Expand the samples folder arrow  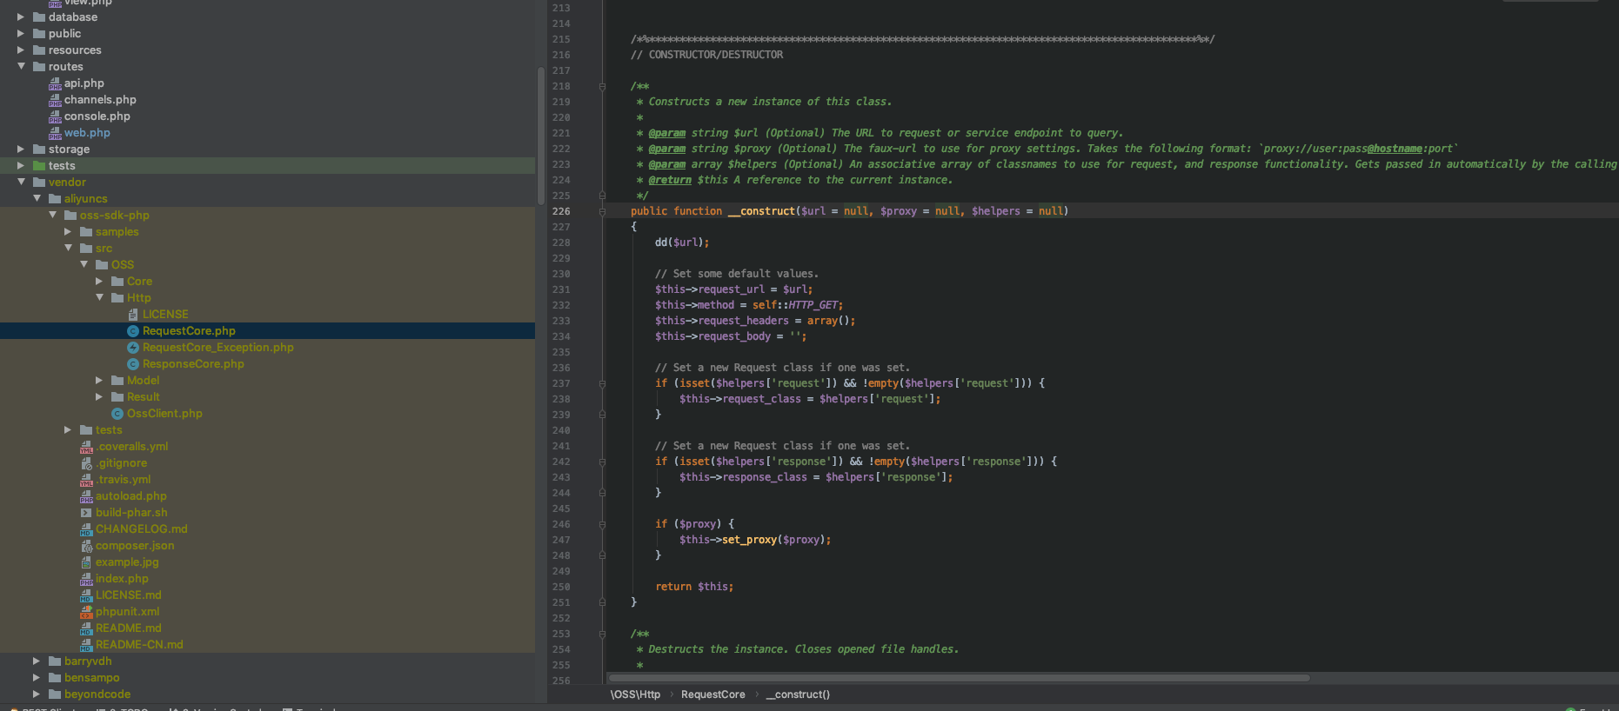[x=68, y=232]
